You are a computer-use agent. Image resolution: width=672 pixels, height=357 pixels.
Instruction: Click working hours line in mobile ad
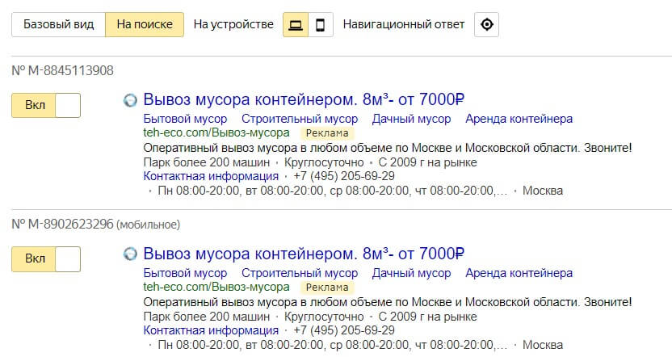pos(333,345)
